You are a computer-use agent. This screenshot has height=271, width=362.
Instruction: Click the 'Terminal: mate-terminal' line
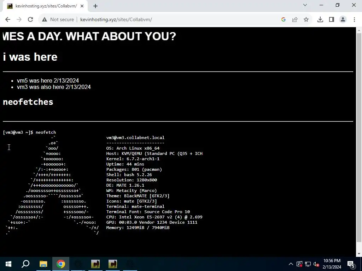point(135,206)
